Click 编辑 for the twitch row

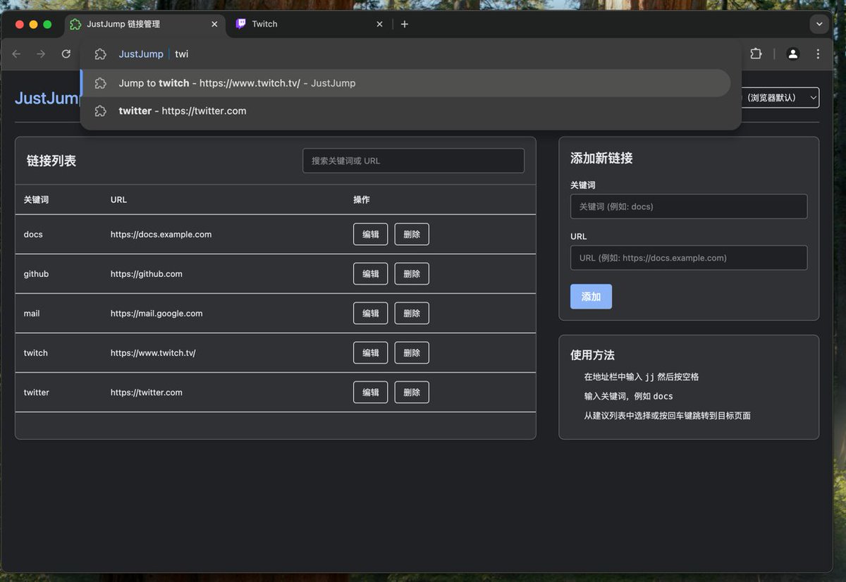pos(371,353)
